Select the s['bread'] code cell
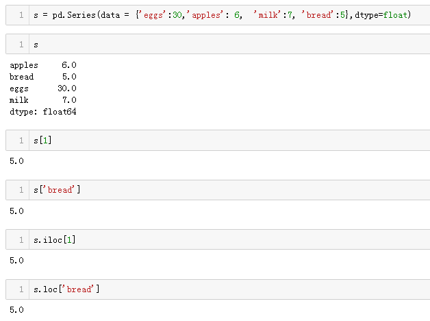 (218, 190)
